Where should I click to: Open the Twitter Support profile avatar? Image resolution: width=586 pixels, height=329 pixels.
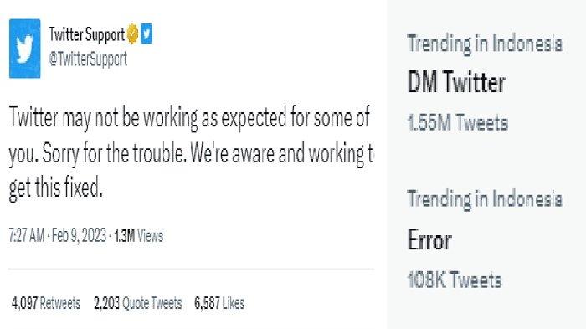[x=24, y=49]
